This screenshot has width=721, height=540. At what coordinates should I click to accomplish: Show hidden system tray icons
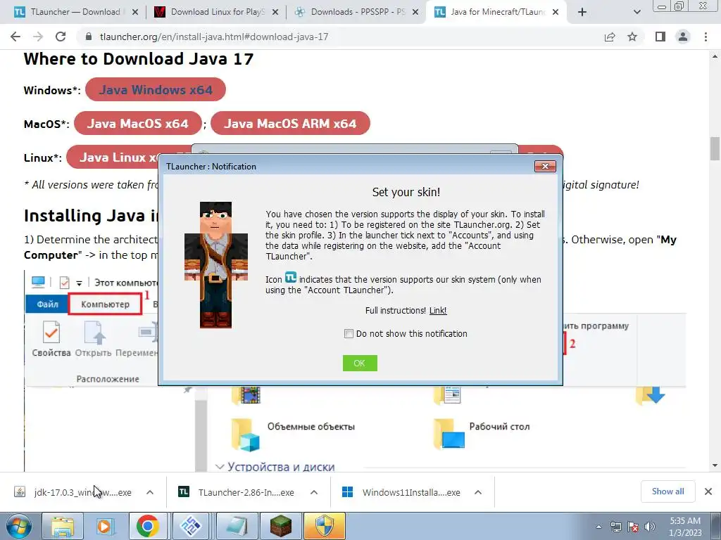[x=598, y=527]
